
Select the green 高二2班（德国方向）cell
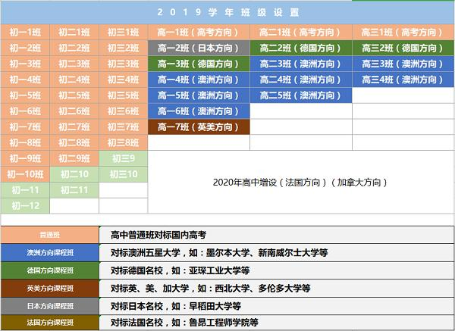300,48
